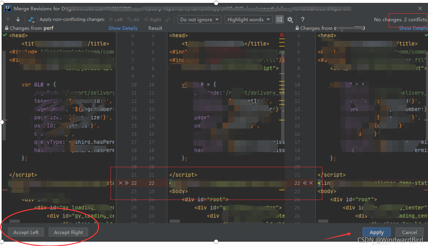Viewport: 428px width, 246px height.
Task: Click the right pane horizontal scrollbar thumb
Action: pos(323,221)
